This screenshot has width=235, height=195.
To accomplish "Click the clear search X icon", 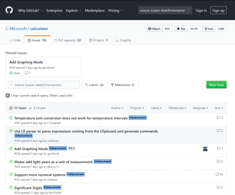I will coord(8,95).
